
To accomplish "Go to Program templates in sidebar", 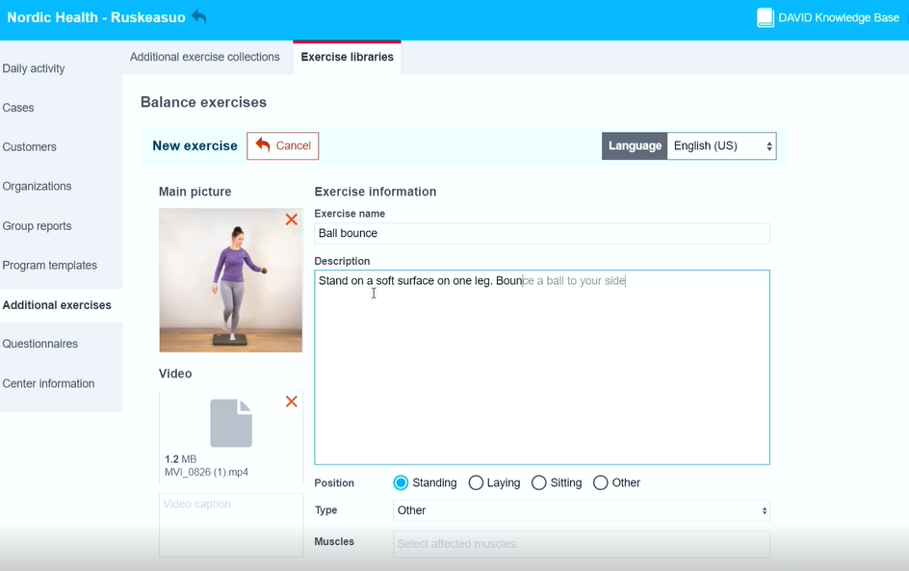I will (x=50, y=266).
